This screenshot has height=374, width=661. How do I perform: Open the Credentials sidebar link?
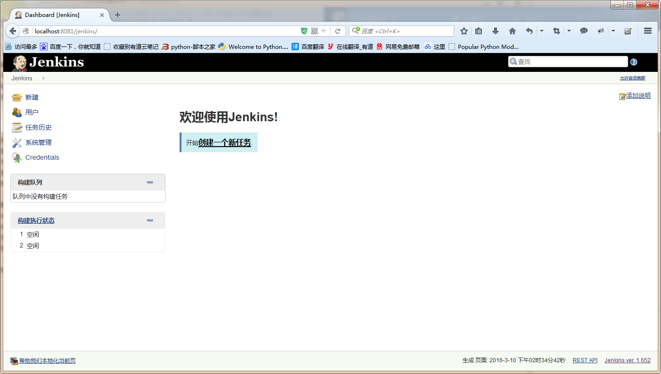coord(42,157)
